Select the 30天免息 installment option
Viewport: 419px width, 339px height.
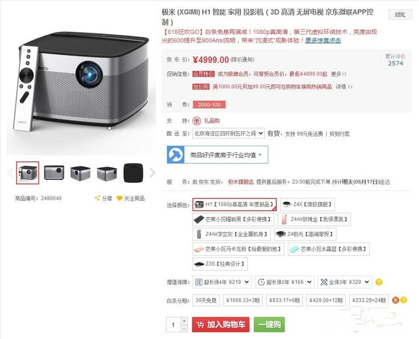pyautogui.click(x=206, y=300)
